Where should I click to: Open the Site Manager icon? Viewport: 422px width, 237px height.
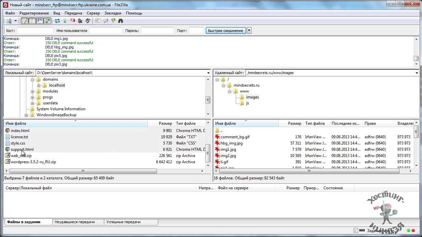[x=9, y=21]
